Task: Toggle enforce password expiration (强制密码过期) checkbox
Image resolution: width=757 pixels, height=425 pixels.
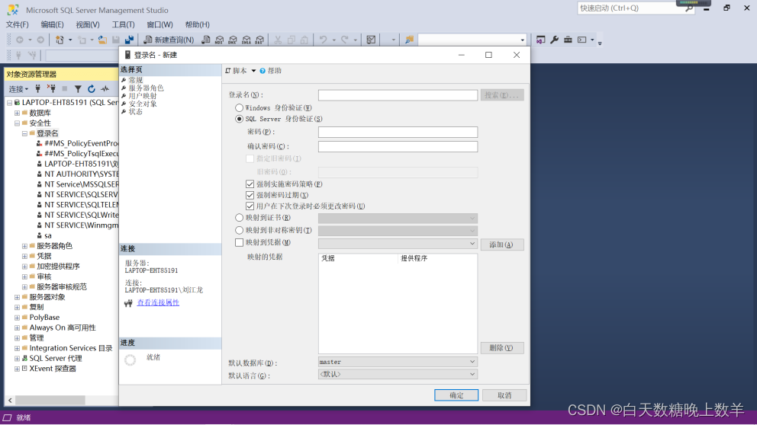Action: [x=250, y=195]
